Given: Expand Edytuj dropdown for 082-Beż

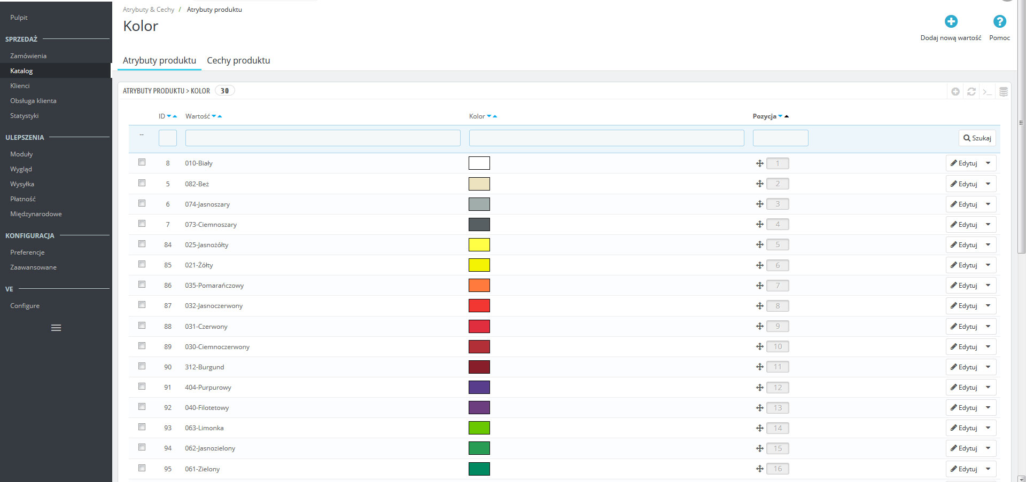Looking at the screenshot, I should coord(989,184).
